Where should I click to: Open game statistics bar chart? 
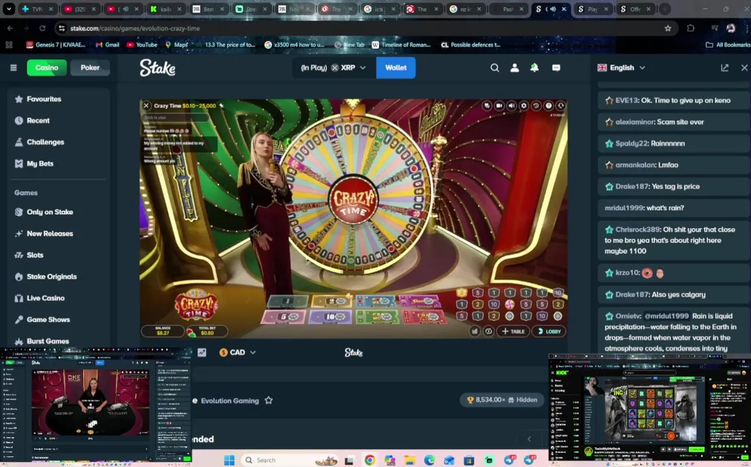tap(474, 331)
